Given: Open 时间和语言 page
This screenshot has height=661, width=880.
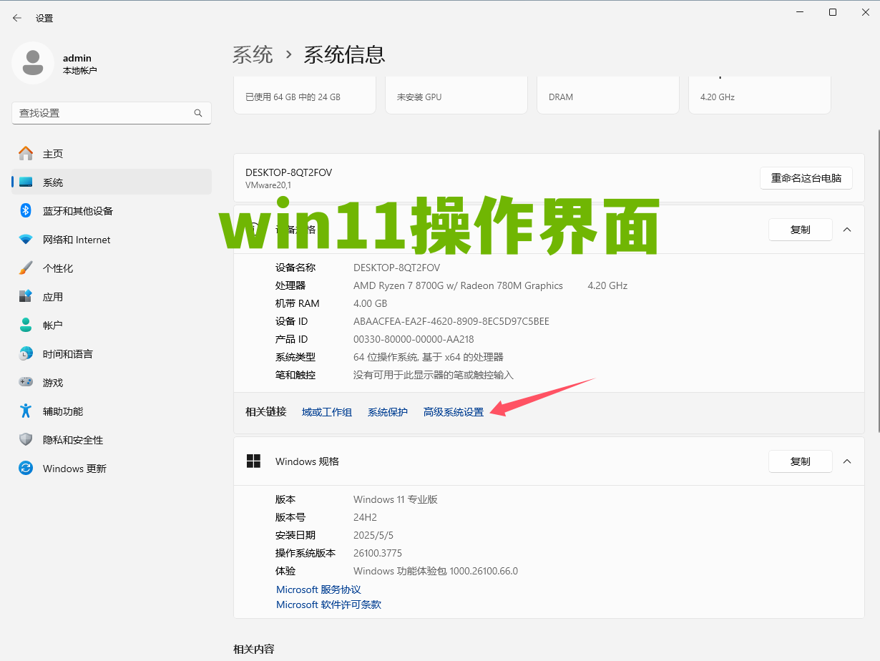Looking at the screenshot, I should point(112,354).
